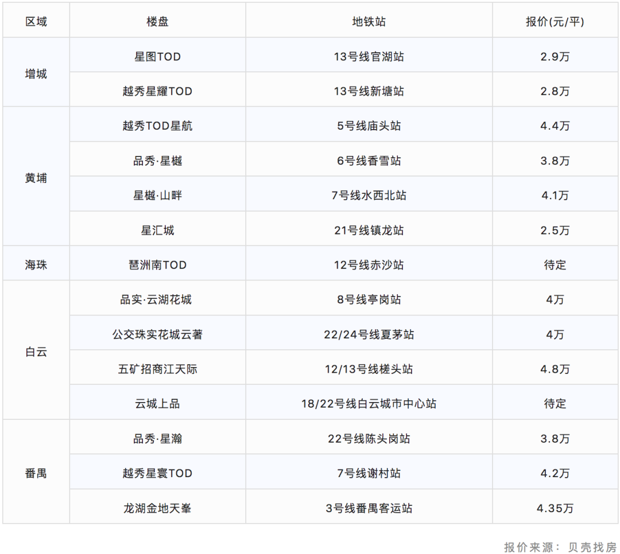Select the 番禺 region cell
The image size is (620, 554).
tap(36, 472)
